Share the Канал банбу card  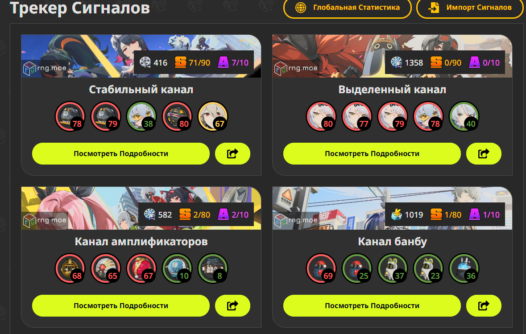click(484, 305)
